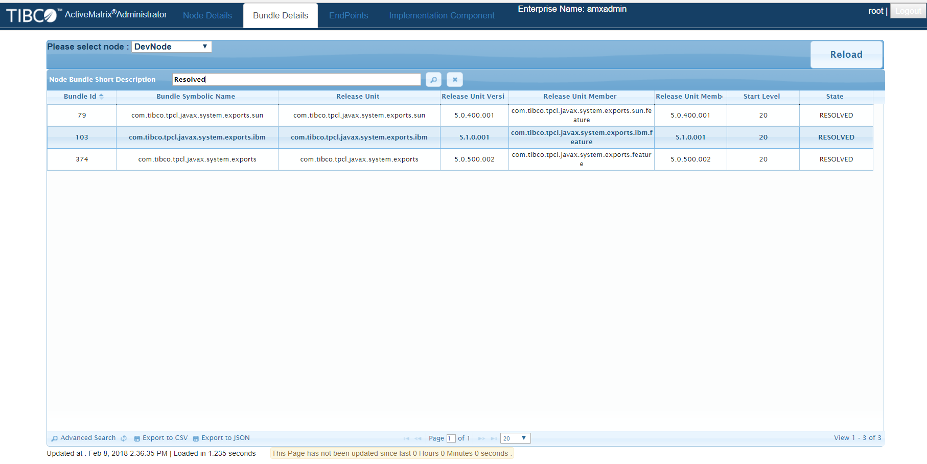Image resolution: width=927 pixels, height=464 pixels.
Task: Select the Bundle Details tab
Action: 281,15
